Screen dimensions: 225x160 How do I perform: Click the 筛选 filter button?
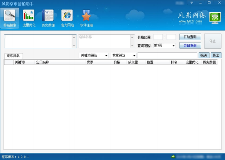[204, 55]
